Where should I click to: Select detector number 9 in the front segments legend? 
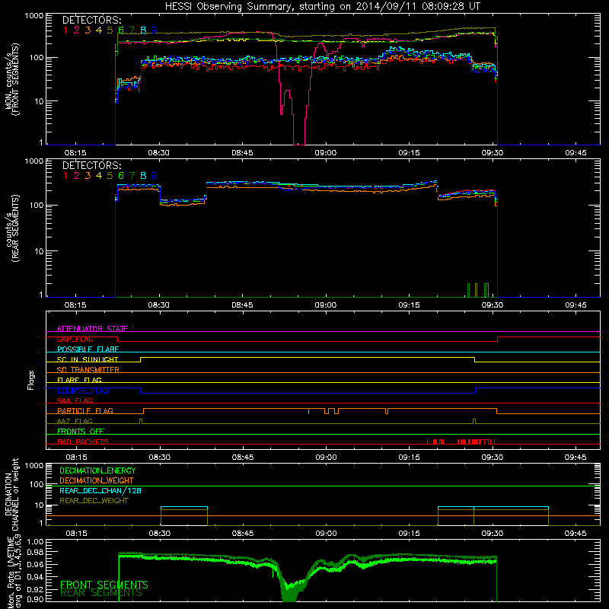[x=155, y=30]
